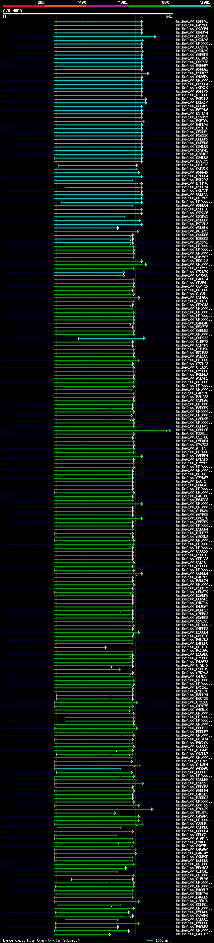Click the long green alignment bar for C6HLS6
The width and height of the screenshot is (214, 943).
pos(112,430)
